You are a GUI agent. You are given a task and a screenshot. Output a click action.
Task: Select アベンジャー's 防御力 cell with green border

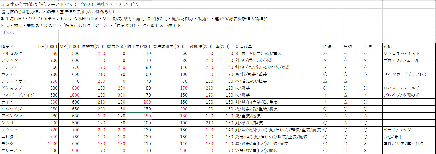coord(139,116)
